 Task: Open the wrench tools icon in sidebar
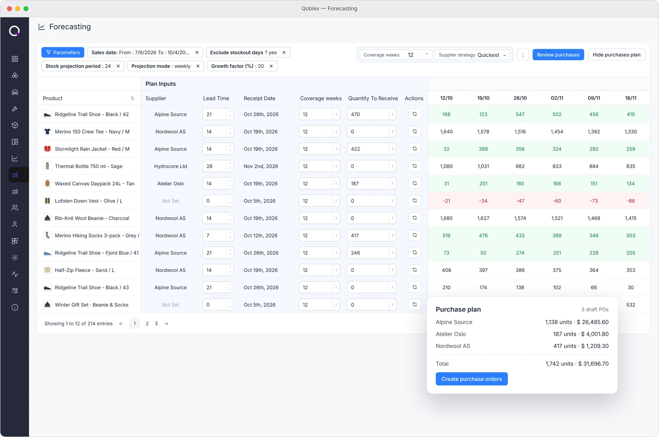pos(15,109)
